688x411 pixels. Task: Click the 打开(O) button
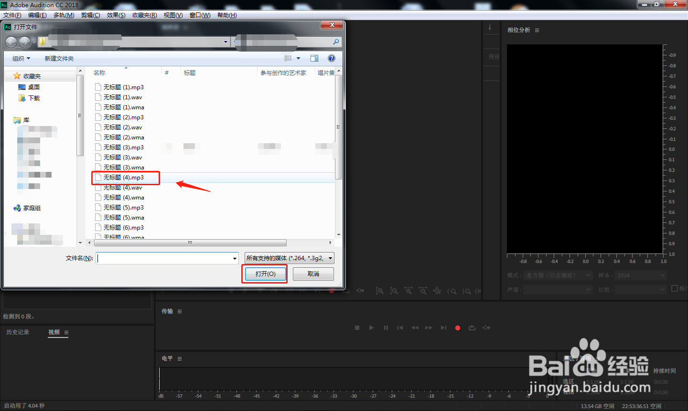(265, 274)
